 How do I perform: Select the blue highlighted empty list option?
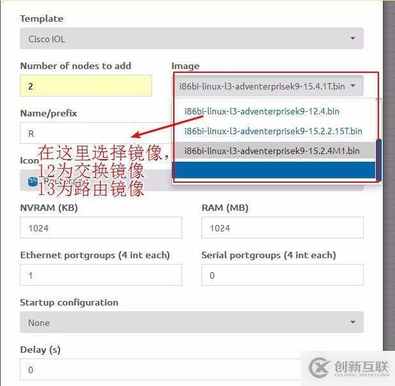[x=274, y=170]
